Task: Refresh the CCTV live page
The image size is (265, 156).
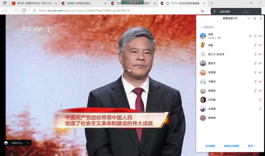Action: 24,10
